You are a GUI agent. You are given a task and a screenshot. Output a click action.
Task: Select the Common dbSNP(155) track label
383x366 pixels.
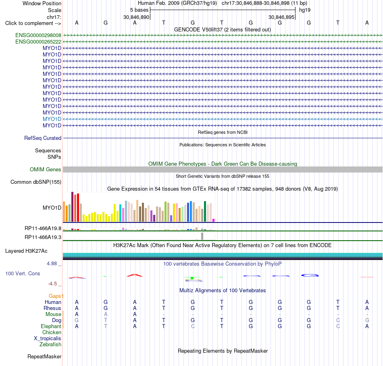tap(36, 182)
